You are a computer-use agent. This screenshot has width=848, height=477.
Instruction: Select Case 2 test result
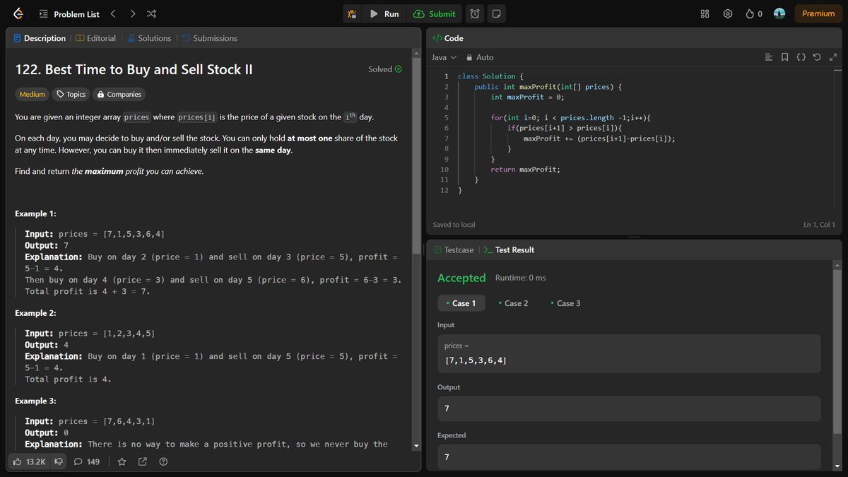click(513, 303)
